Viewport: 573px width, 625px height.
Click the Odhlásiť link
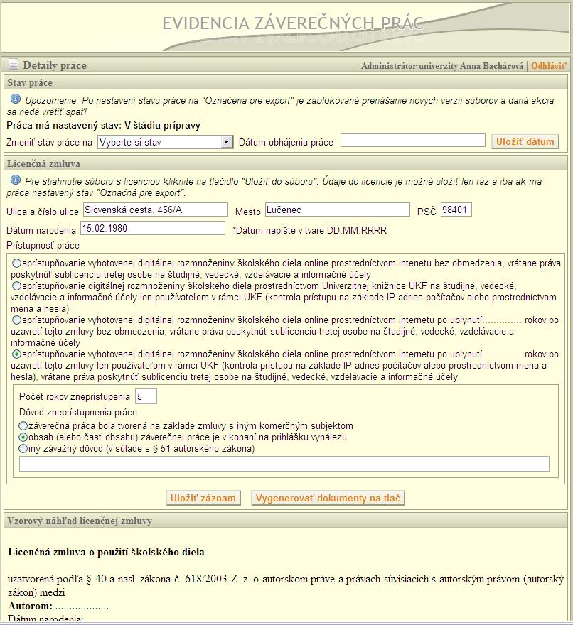(x=548, y=66)
